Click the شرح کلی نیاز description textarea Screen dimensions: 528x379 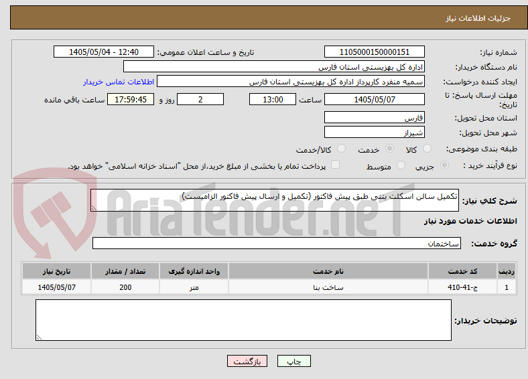click(x=275, y=200)
